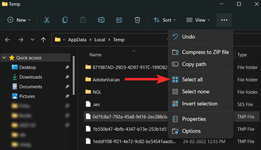The image size is (261, 150).
Task: Open the New item dropdown
Action: pos(19,20)
